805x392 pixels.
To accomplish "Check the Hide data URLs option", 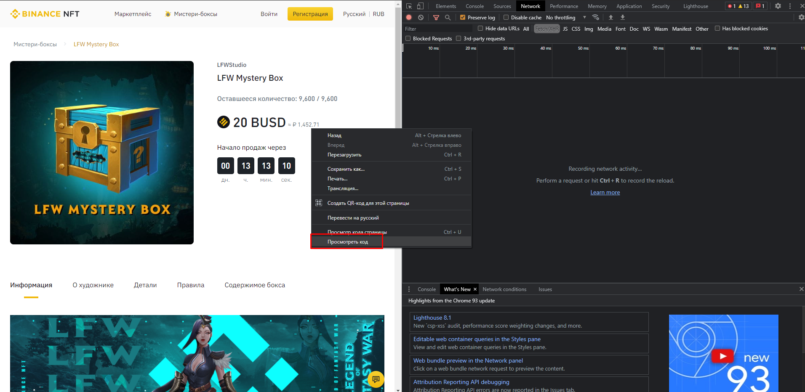I will [480, 28].
